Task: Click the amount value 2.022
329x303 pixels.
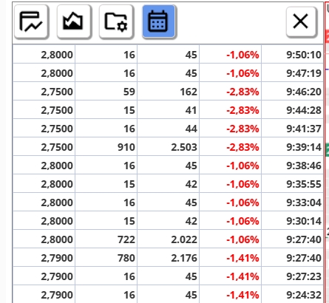Action: [x=184, y=239]
